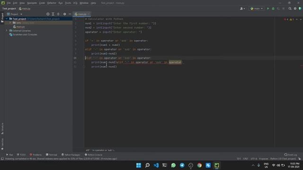The width and height of the screenshot is (303, 170).
Task: Click the Select Opened File target icon
Action: click(x=48, y=14)
